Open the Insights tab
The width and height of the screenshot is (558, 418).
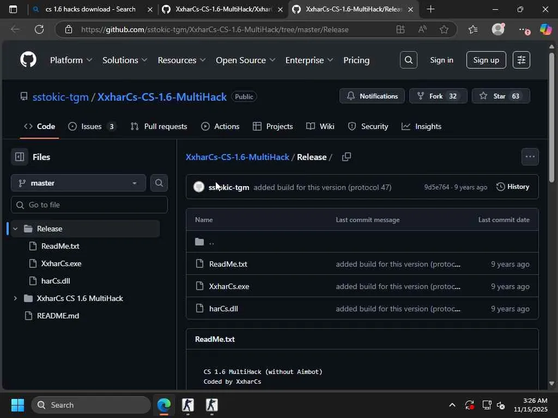coord(421,126)
